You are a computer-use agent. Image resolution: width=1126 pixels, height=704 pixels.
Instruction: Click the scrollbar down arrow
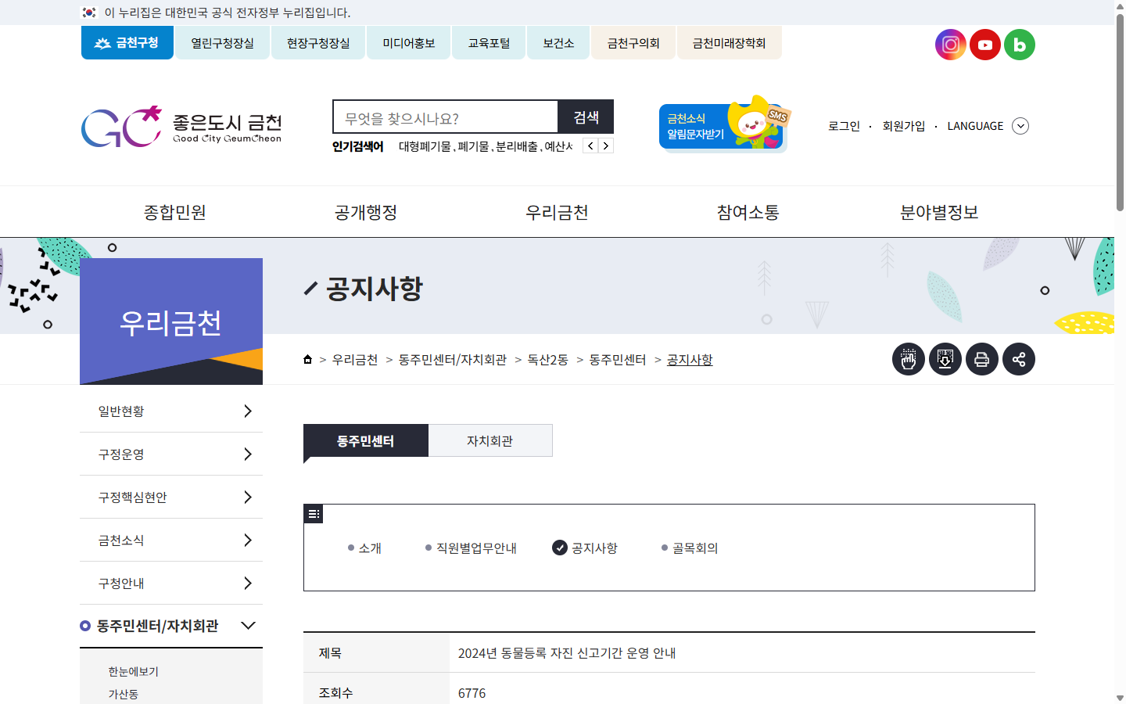point(1120,698)
